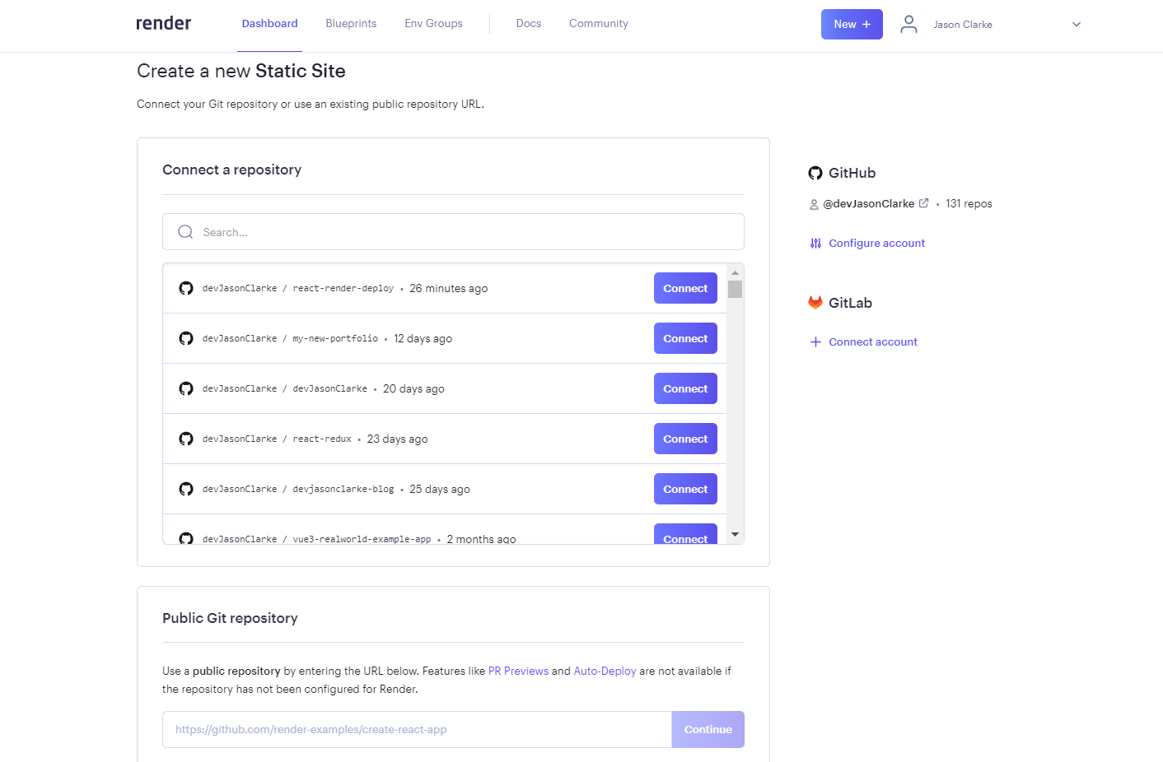The height and width of the screenshot is (762, 1163).
Task: Click the Render logo
Action: click(163, 24)
